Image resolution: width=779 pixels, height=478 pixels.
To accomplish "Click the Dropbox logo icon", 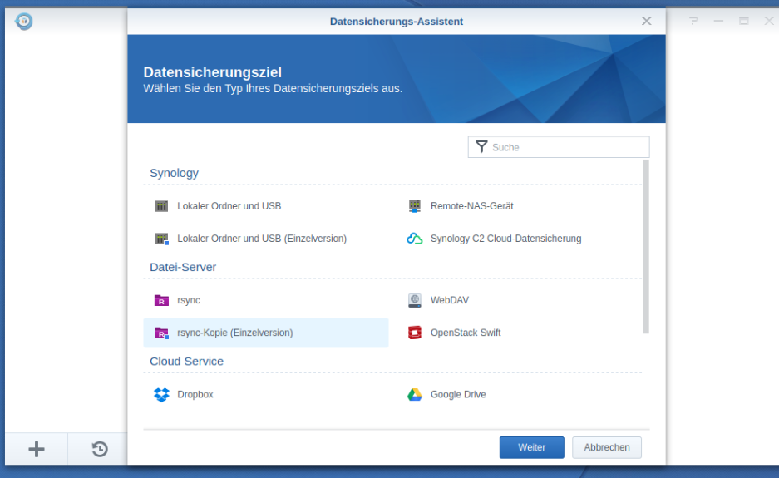I will pos(161,395).
